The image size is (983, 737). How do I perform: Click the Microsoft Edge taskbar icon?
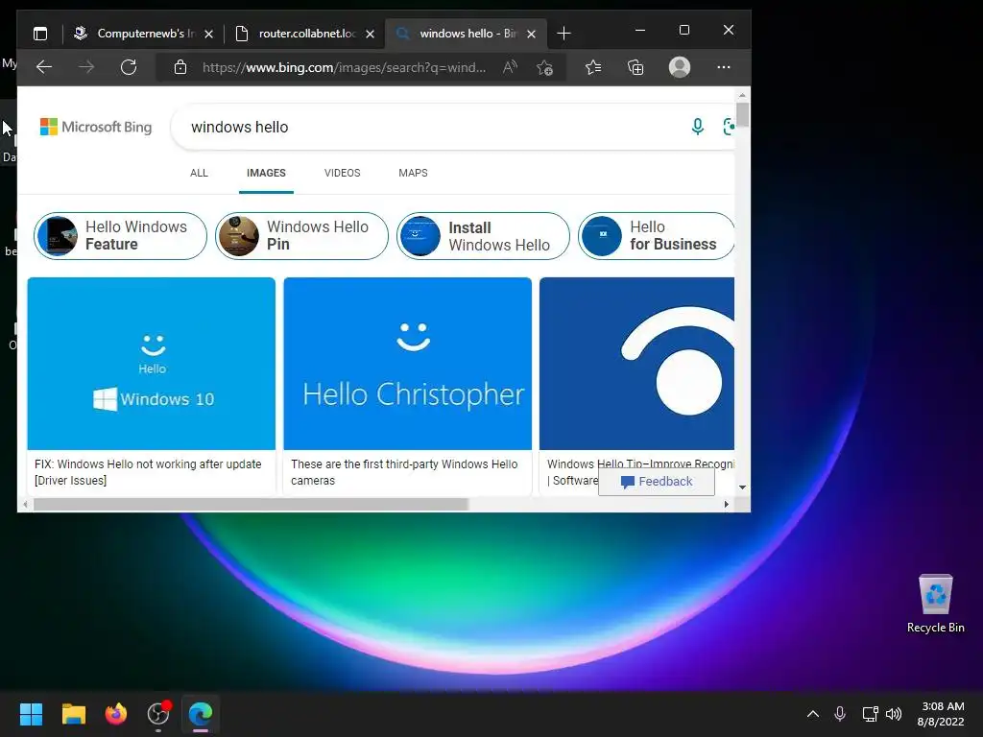(201, 714)
